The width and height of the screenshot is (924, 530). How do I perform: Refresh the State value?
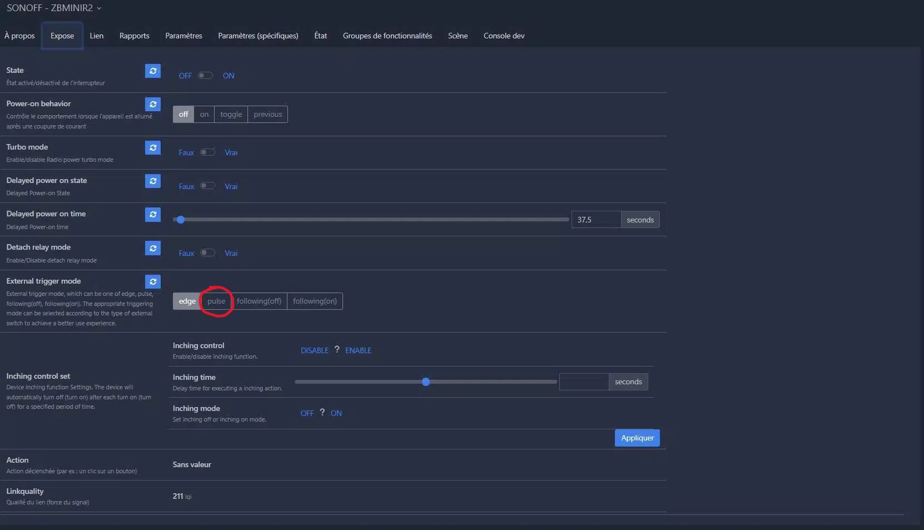click(x=153, y=71)
